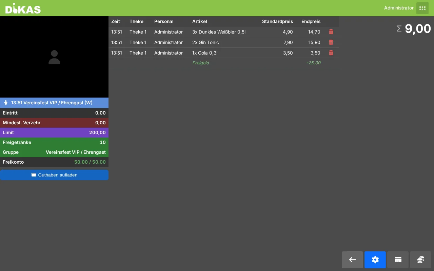Click the Theke column header
Viewport: 434px width, 271px height.
[136, 21]
